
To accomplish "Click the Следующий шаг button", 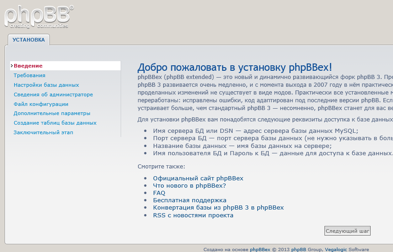I will [347, 231].
